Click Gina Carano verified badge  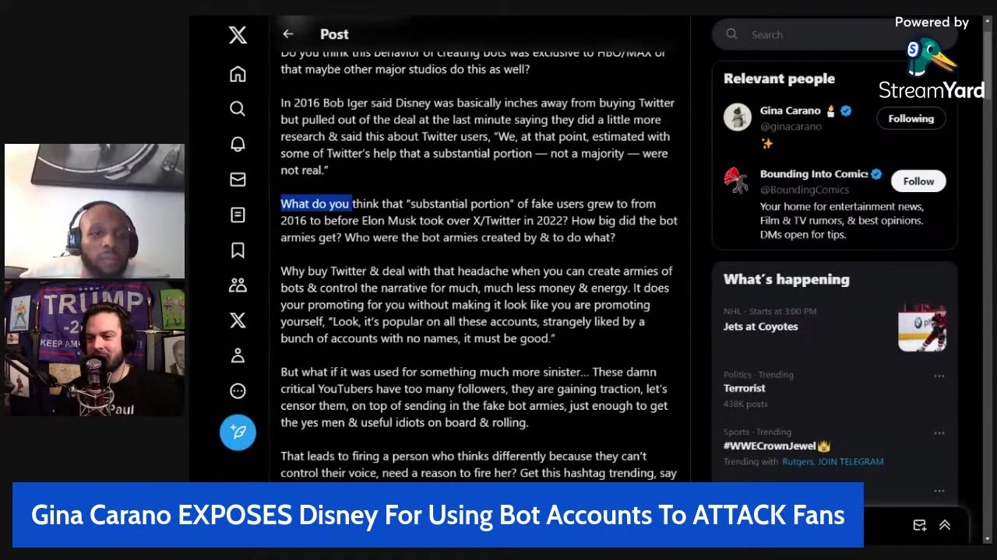pyautogui.click(x=846, y=110)
